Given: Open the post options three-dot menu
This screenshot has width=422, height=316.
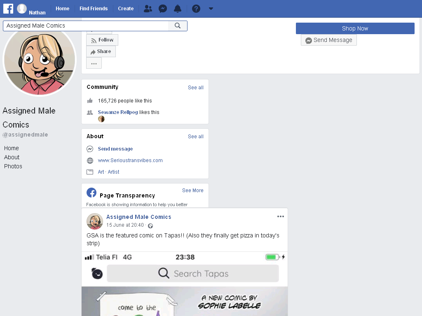Looking at the screenshot, I should [x=280, y=216].
